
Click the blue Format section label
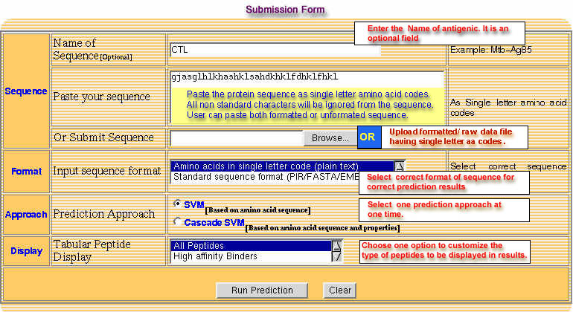coord(26,171)
